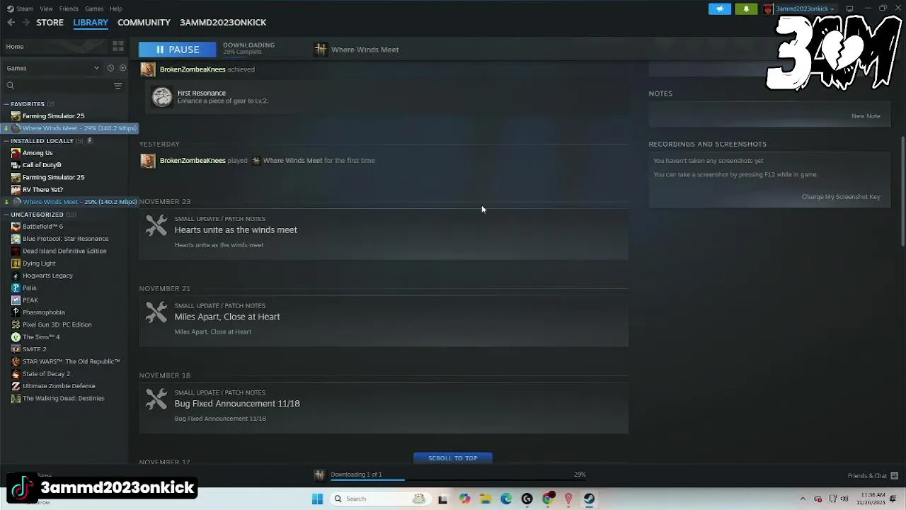Open the Games menu
Screen dimensions: 906x510
click(x=94, y=8)
